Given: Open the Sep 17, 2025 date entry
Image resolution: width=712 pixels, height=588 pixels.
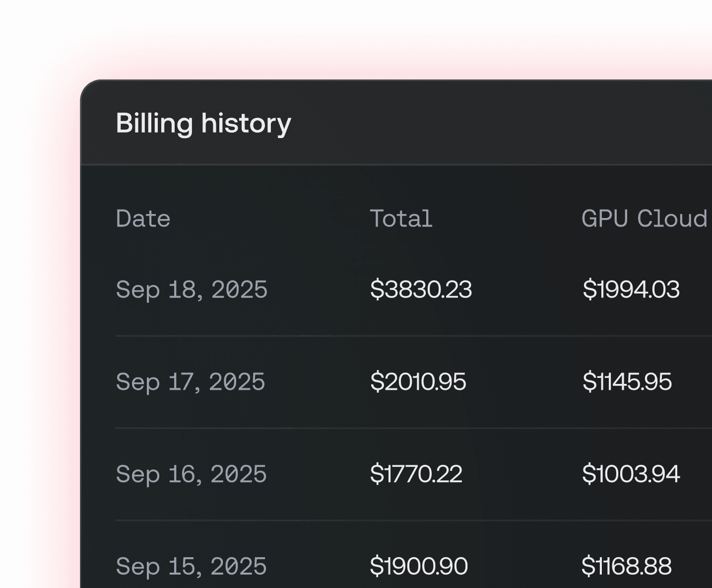Looking at the screenshot, I should pos(191,382).
